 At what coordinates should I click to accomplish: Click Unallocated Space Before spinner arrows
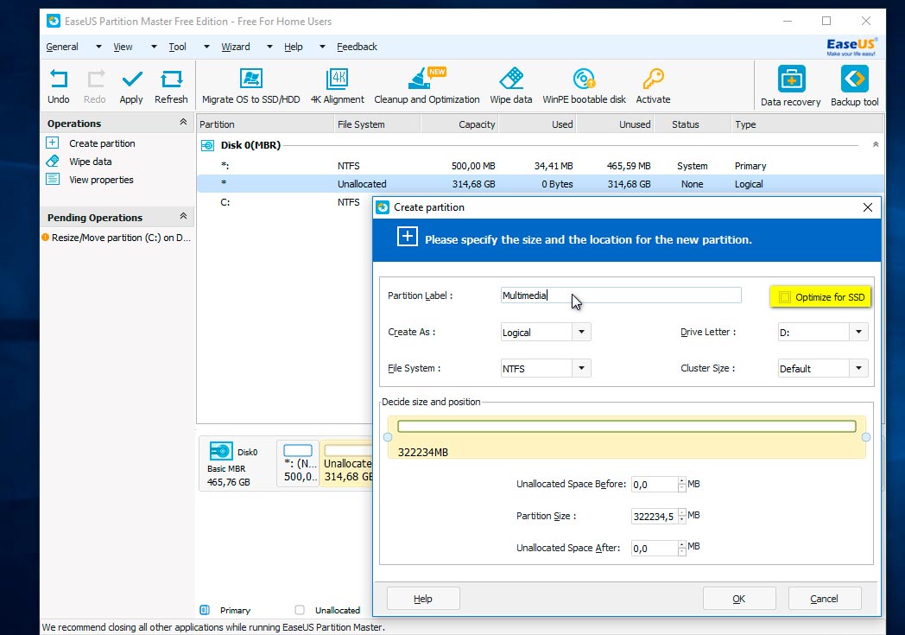point(682,485)
